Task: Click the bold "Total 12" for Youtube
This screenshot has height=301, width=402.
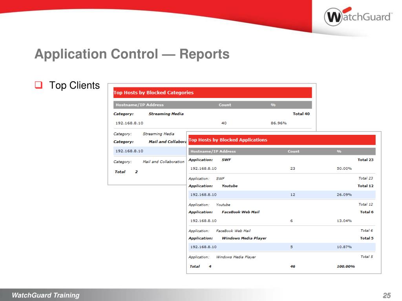Action: [365, 186]
